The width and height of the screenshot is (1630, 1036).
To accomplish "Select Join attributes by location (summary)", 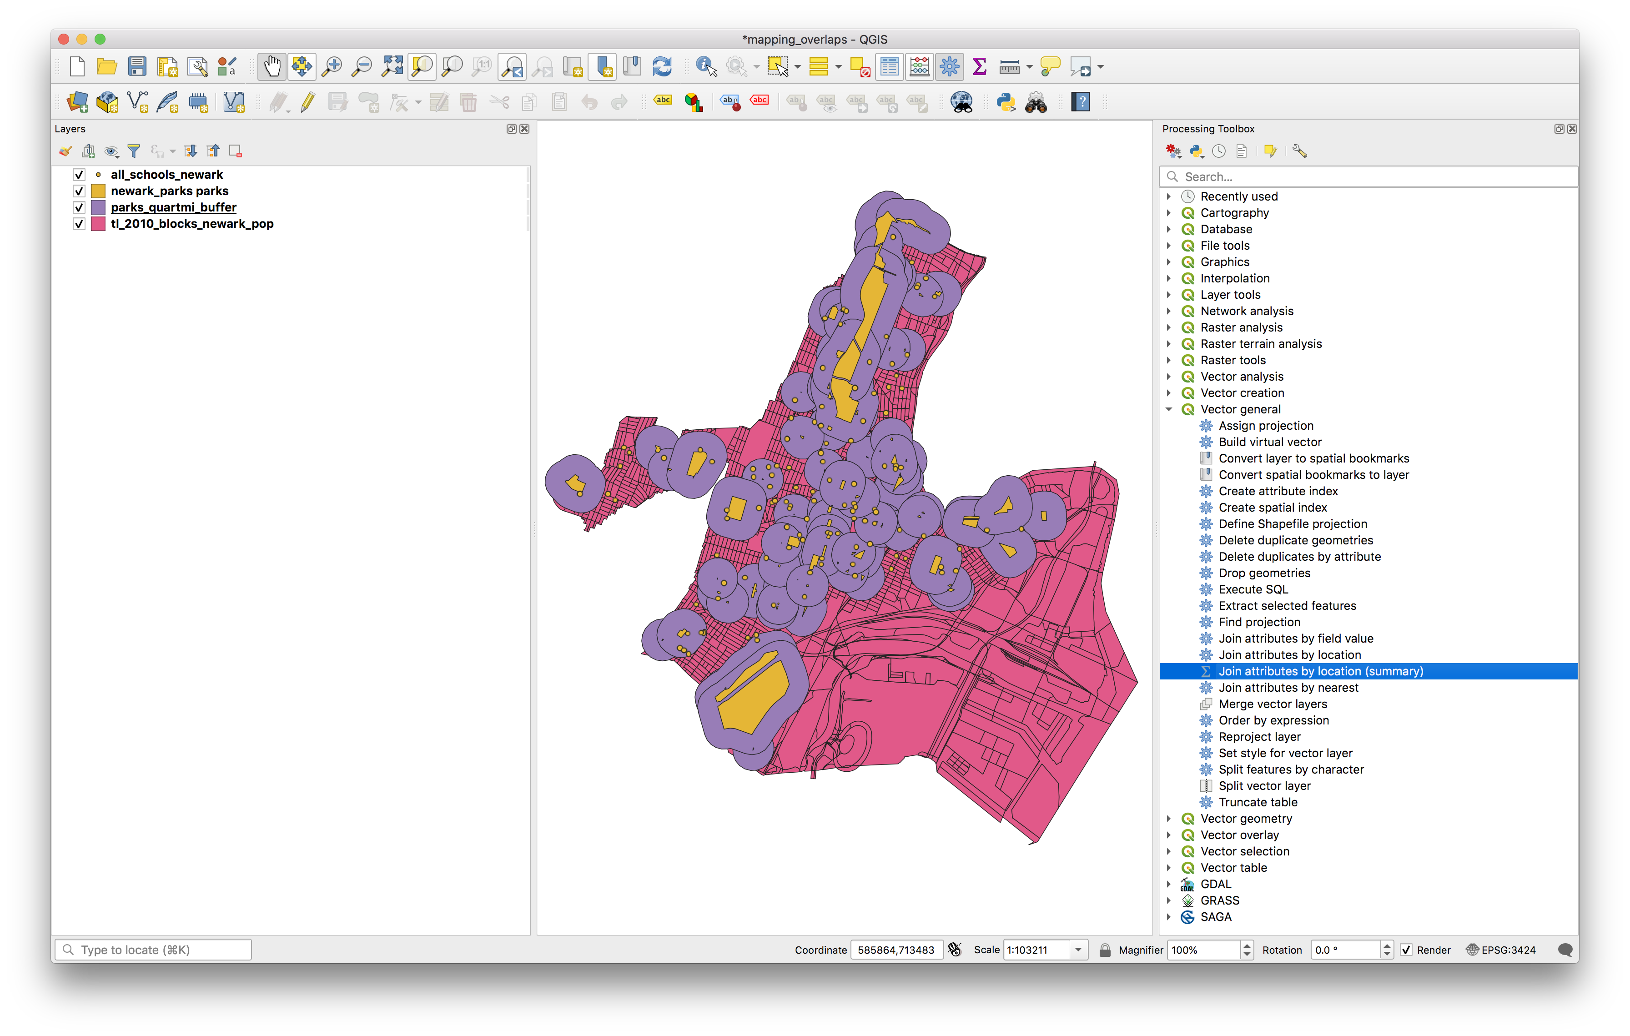I will tap(1320, 671).
